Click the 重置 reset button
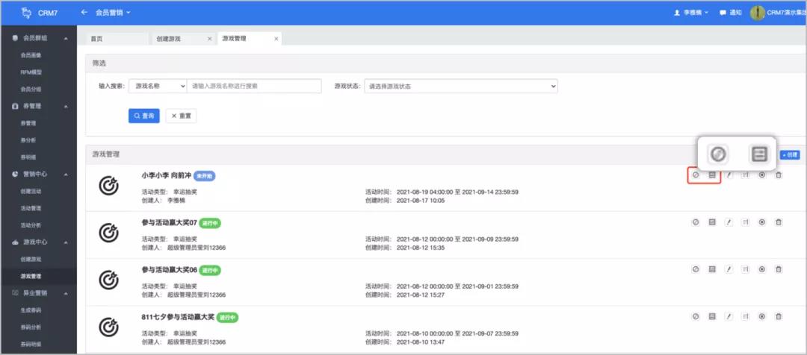807x355 pixels. pyautogui.click(x=181, y=116)
